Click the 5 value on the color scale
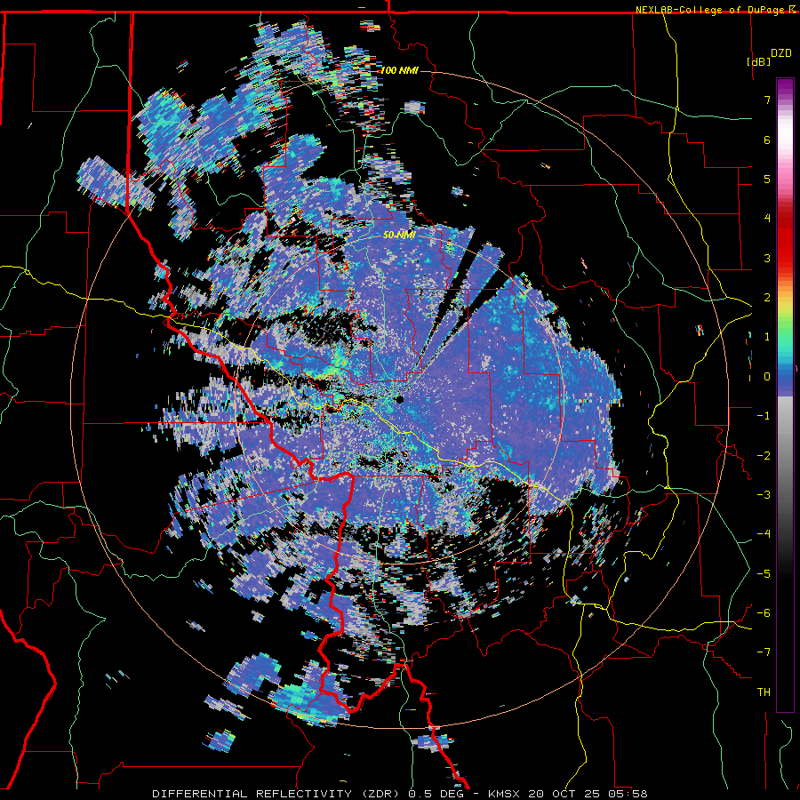 tap(767, 179)
